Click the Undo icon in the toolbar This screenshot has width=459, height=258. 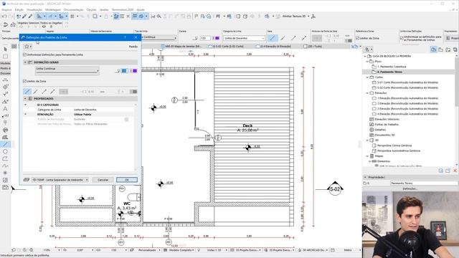tap(4, 16)
